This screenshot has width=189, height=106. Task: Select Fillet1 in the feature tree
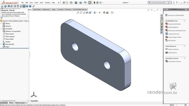[x=7, y=47]
